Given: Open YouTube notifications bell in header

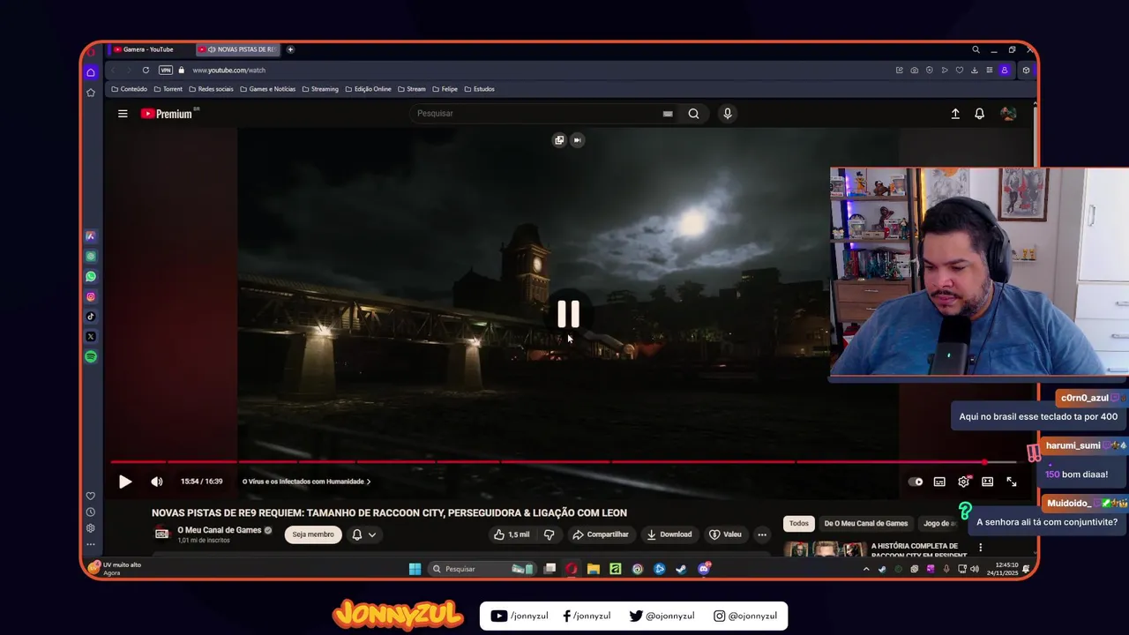Looking at the screenshot, I should [x=979, y=114].
